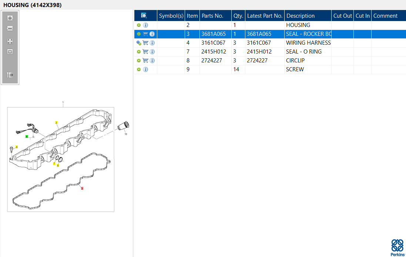This screenshot has width=406, height=257.
Task: Click the list export arrow icon
Action: pos(10,75)
